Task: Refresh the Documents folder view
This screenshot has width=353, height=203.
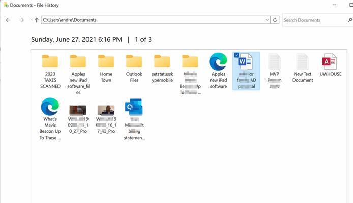Action: [275, 20]
